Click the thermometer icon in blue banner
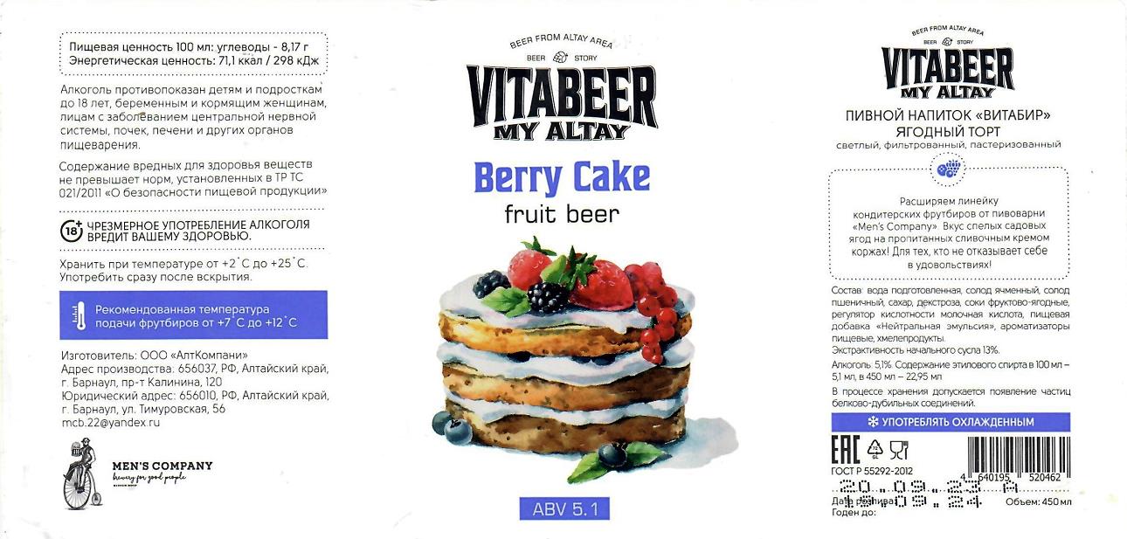Image resolution: width=1127 pixels, height=539 pixels. [80, 315]
